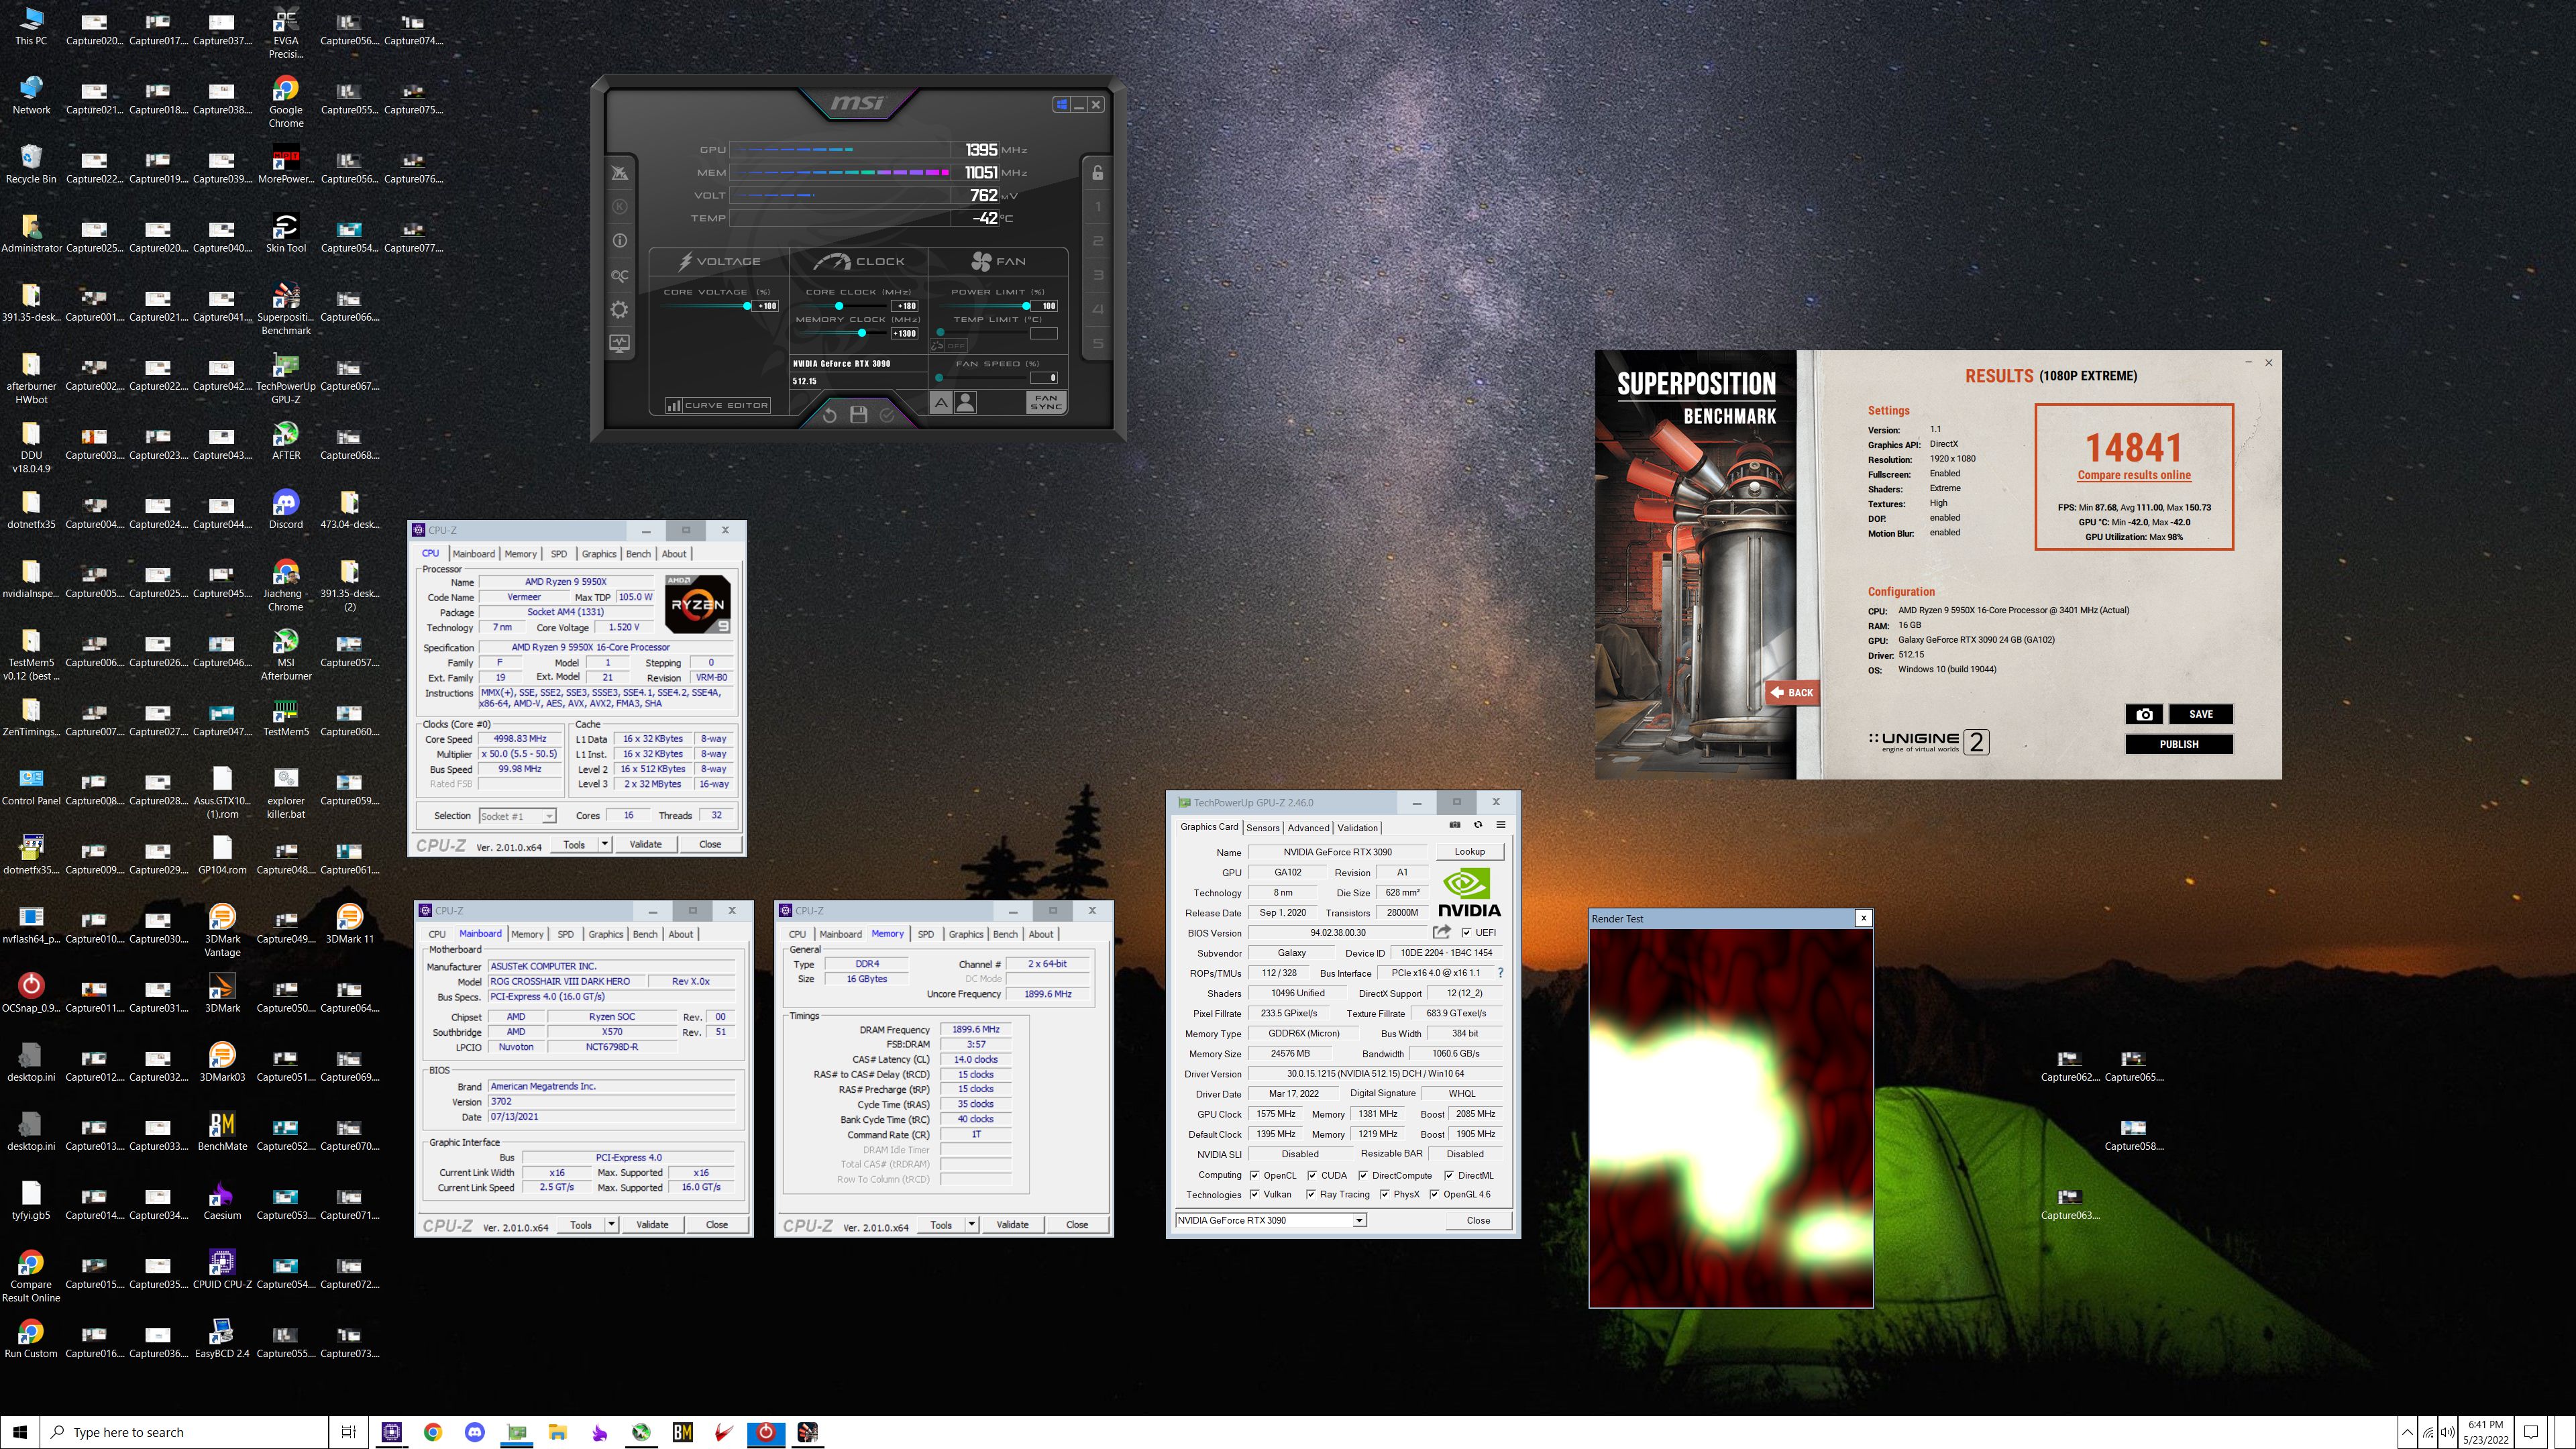
Task: Toggle UEFI checkbox in GPU-Z
Action: [x=1466, y=933]
